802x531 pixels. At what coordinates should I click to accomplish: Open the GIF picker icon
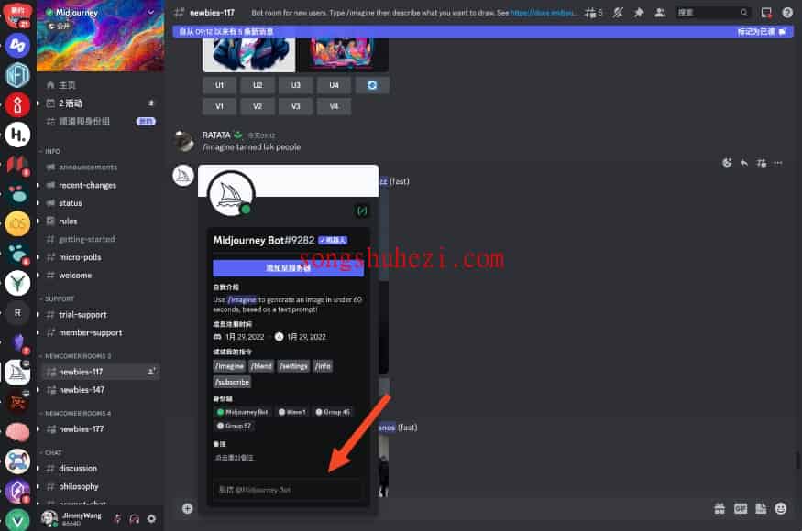(740, 508)
